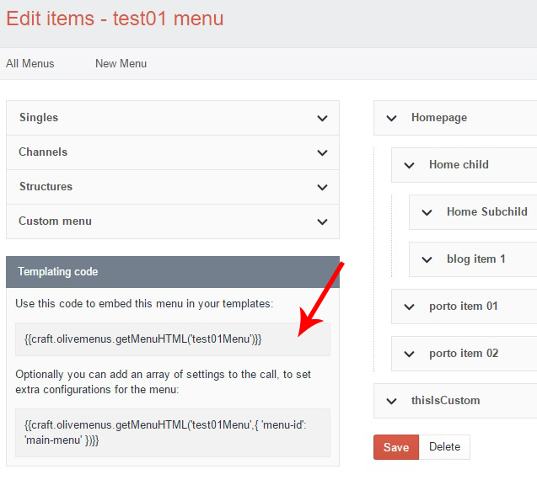
Task: Toggle the Home child chevron icon
Action: pos(409,166)
